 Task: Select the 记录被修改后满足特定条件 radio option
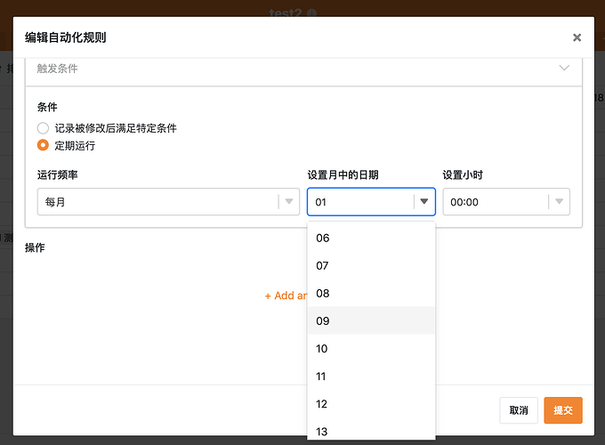point(43,128)
